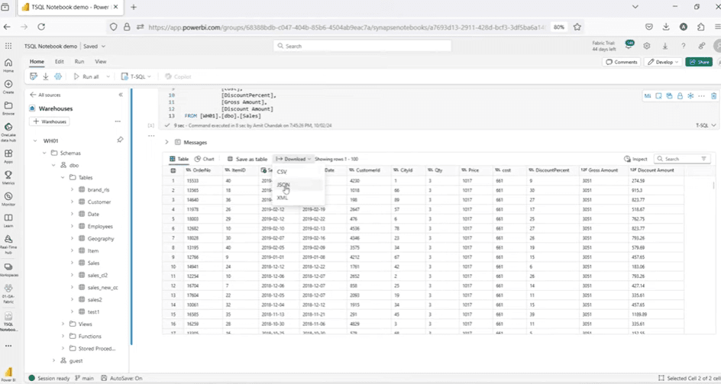Open Learn in the left rail
Image resolution: width=721 pixels, height=384 pixels.
[x=8, y=221]
